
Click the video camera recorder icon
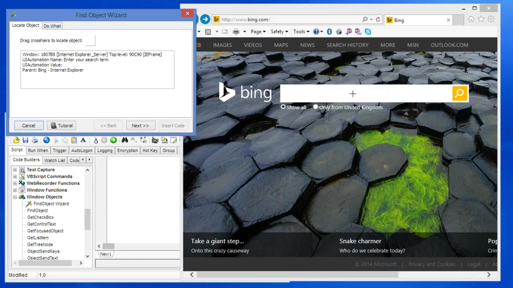(155, 140)
